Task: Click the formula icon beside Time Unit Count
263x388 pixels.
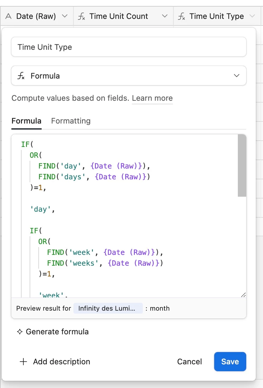Action: [x=81, y=16]
